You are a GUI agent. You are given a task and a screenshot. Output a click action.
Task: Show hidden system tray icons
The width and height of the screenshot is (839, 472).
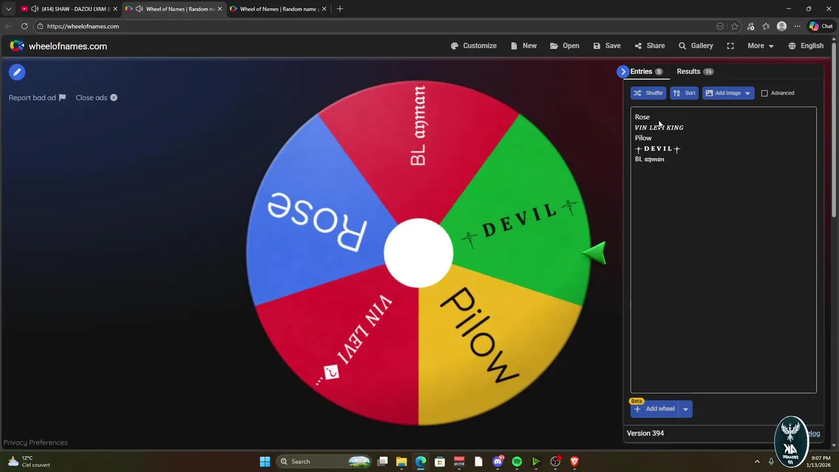click(x=757, y=462)
